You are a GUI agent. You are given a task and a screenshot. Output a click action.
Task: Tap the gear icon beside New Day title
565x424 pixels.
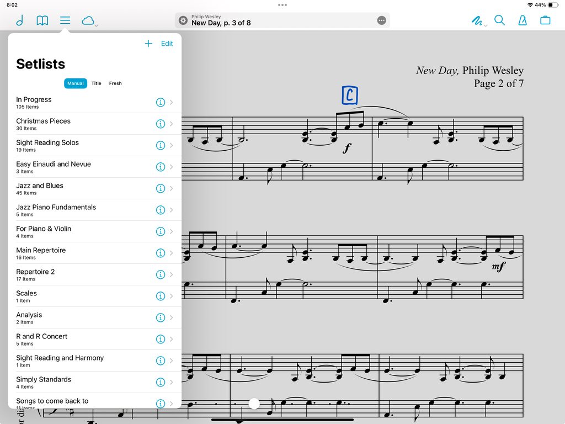point(183,20)
